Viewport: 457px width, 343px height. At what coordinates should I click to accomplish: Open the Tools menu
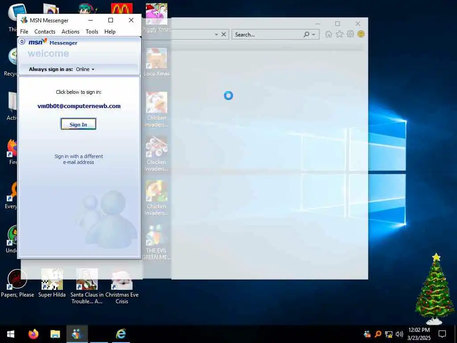[x=92, y=32]
